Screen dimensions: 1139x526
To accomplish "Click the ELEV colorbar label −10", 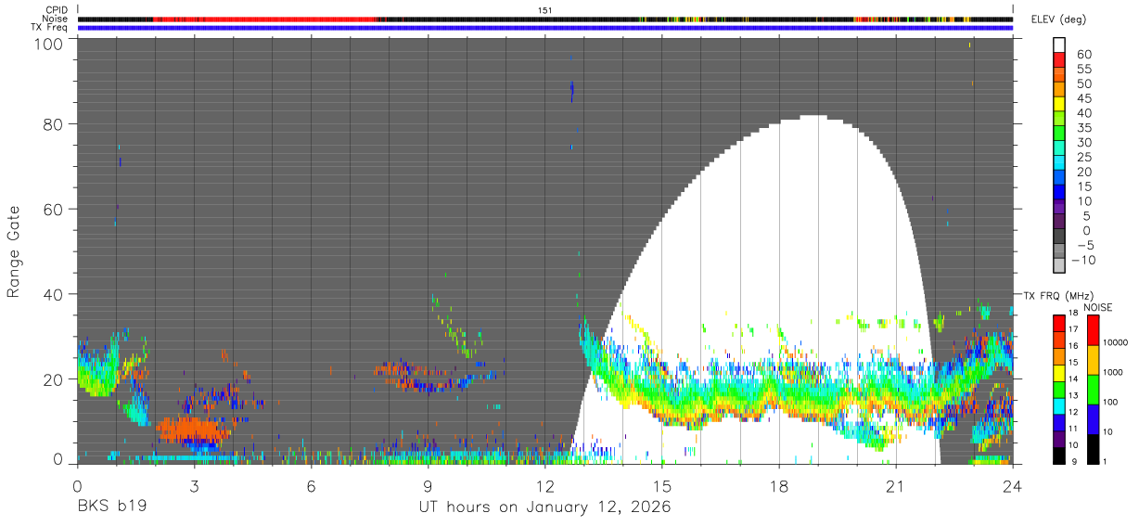I will pos(1081,260).
